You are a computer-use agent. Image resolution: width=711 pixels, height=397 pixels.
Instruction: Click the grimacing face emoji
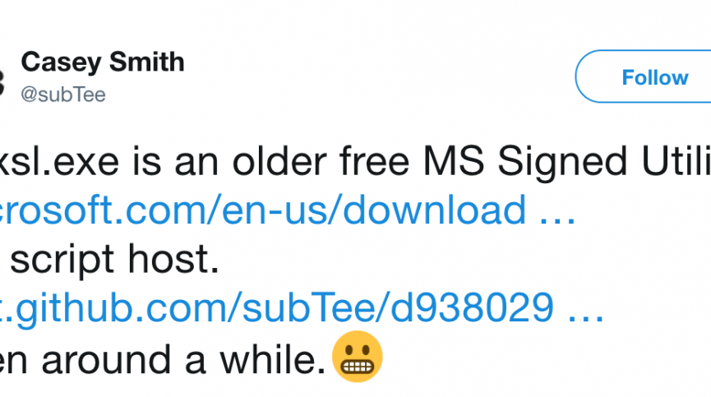357,358
